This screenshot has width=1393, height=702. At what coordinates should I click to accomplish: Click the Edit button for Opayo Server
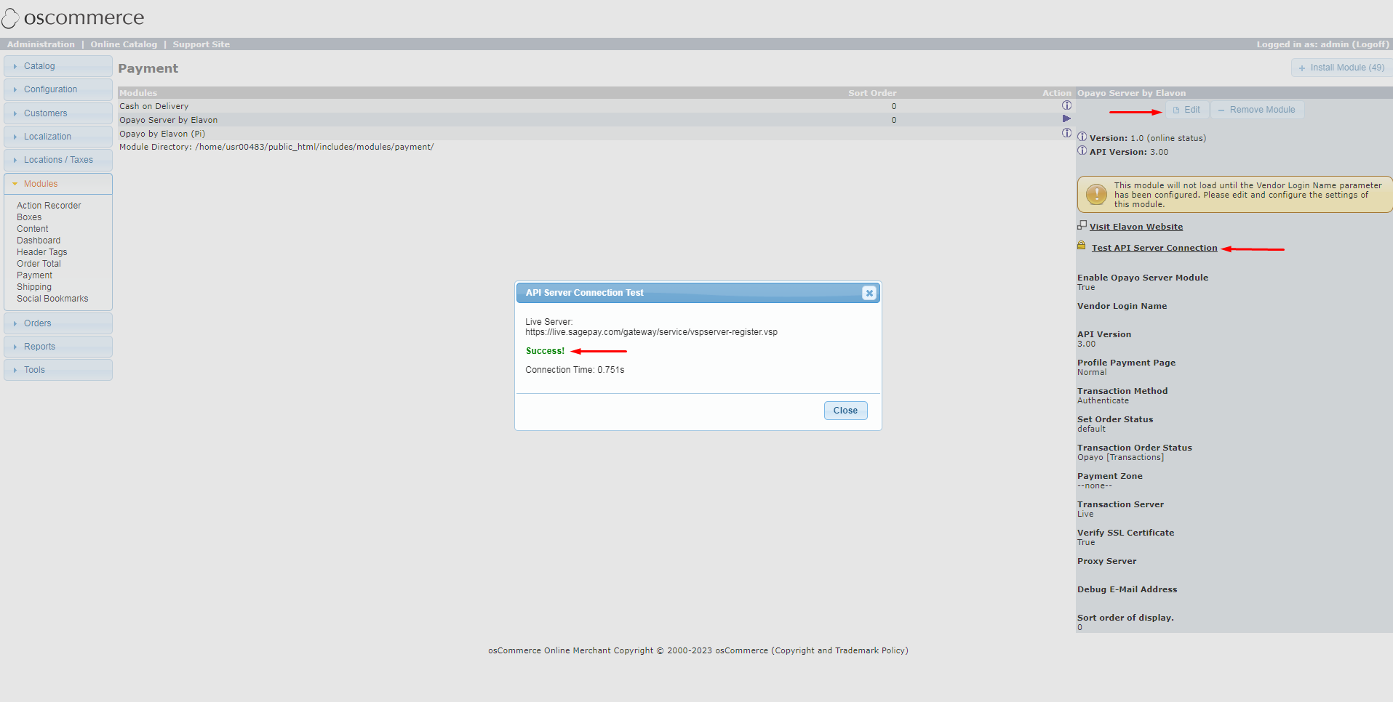[x=1187, y=110]
